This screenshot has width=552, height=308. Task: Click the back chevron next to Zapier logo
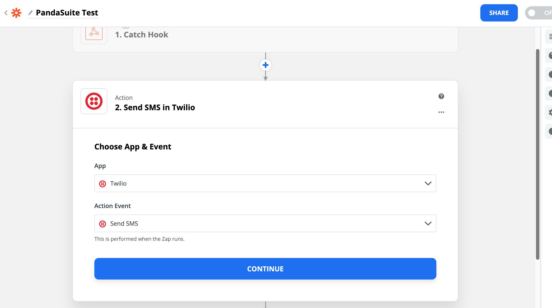tap(6, 12)
